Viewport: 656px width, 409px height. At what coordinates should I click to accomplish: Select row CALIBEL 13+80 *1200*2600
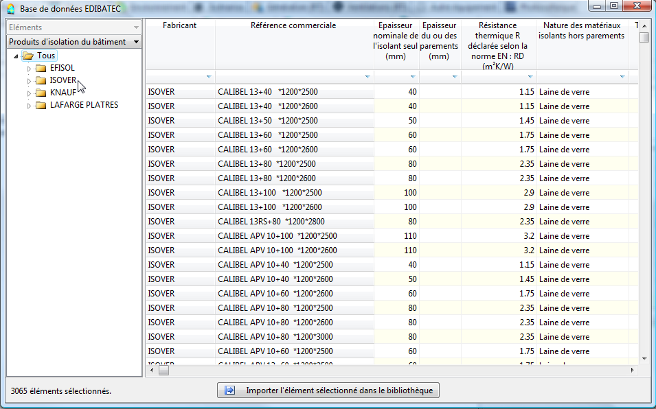[x=392, y=178]
